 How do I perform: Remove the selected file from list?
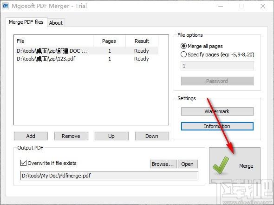(71, 136)
